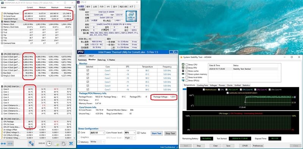Click Package Voltage 1.33 V value in PTU
The image size is (303, 149).
(x=173, y=97)
